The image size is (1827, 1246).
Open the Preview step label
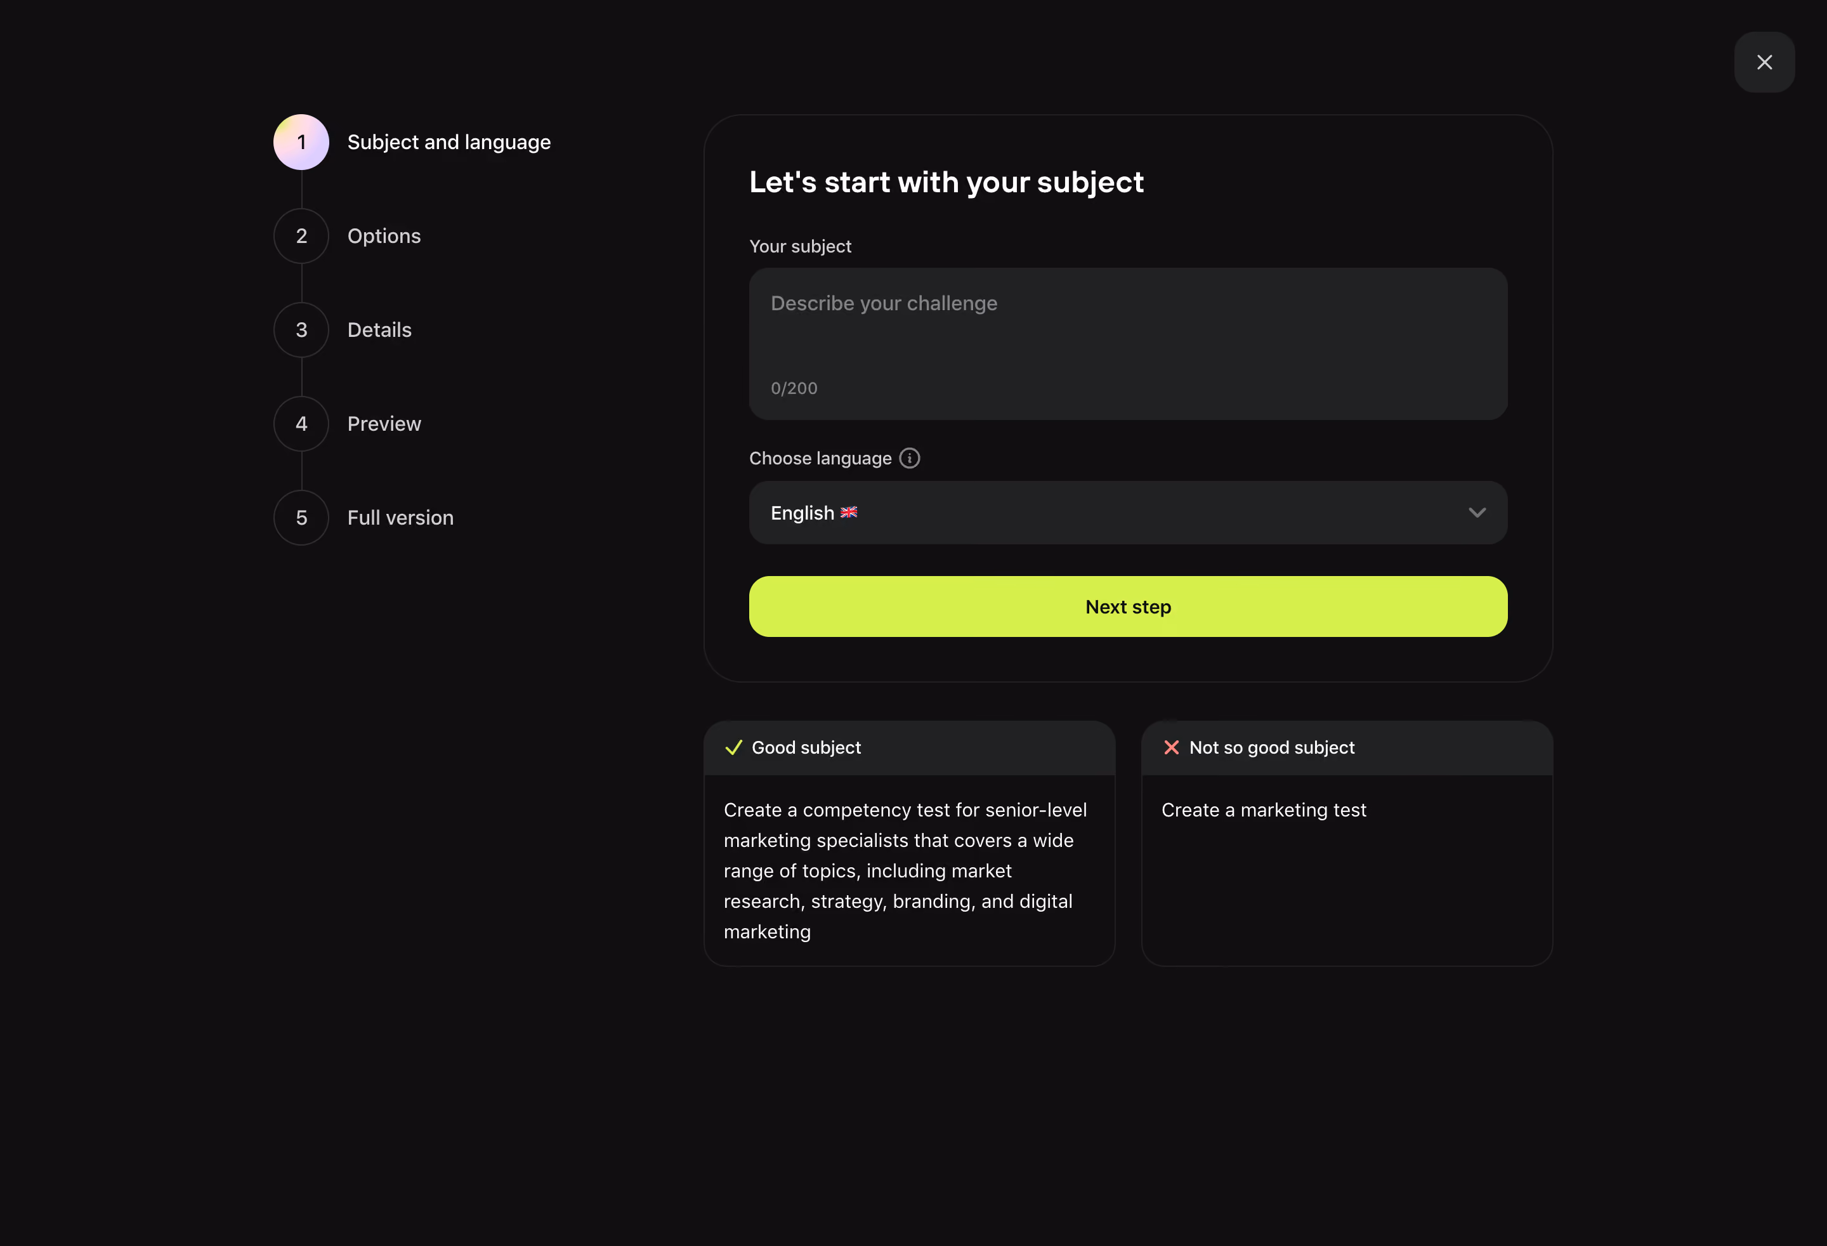coord(384,424)
